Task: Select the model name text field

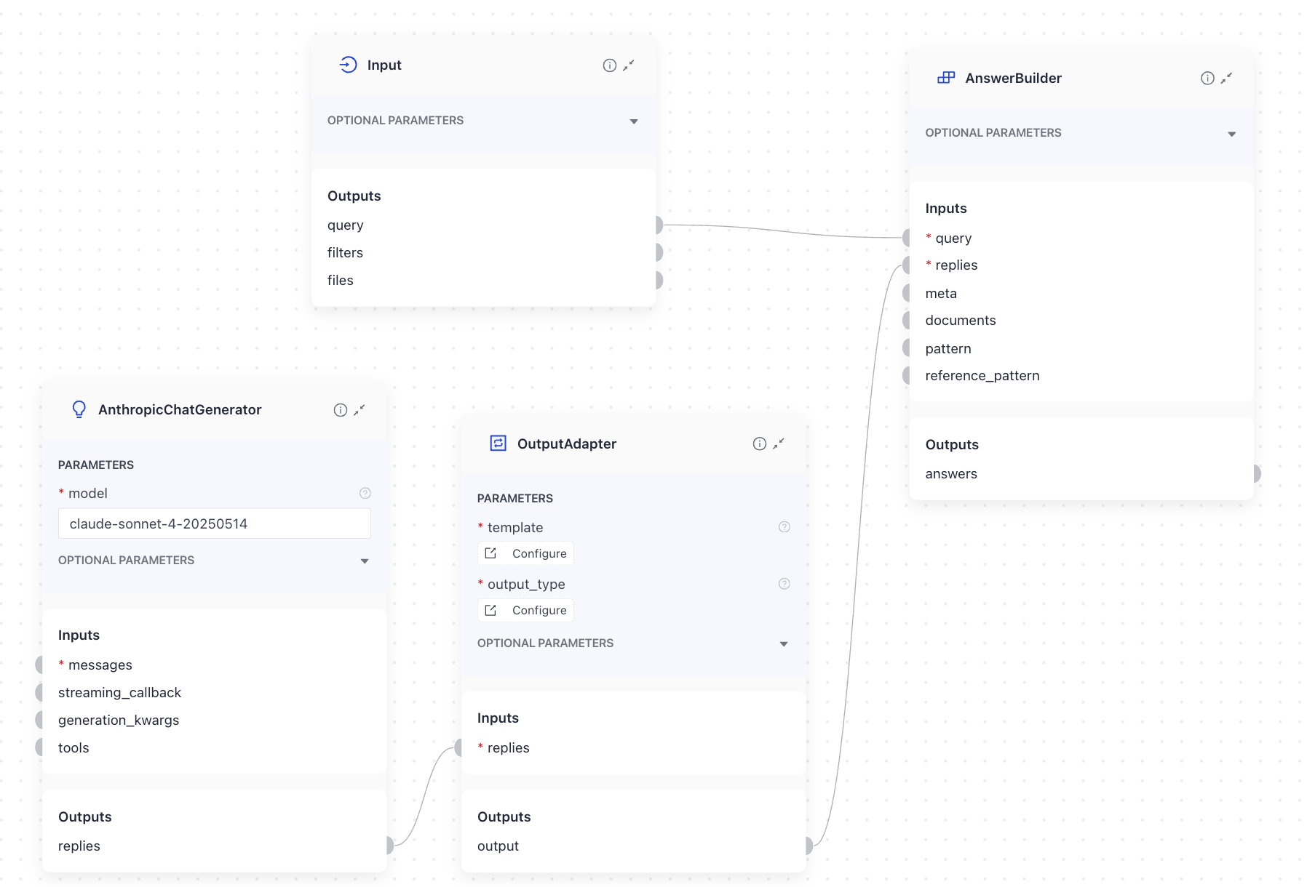Action: tap(214, 523)
